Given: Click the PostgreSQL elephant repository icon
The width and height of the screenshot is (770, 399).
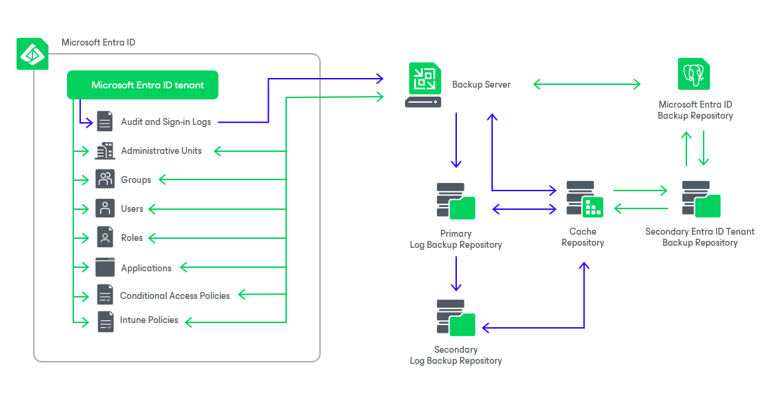Looking at the screenshot, I should click(694, 74).
